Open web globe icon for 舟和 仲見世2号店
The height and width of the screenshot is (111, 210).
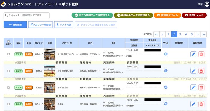[166, 71]
